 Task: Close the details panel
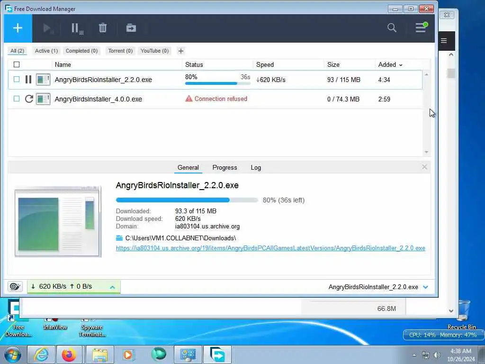pyautogui.click(x=424, y=167)
